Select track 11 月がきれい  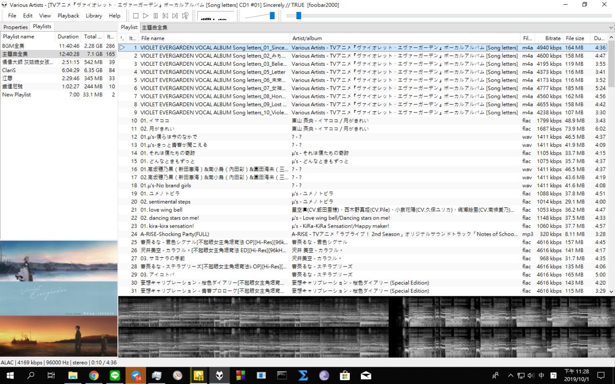[x=363, y=129]
